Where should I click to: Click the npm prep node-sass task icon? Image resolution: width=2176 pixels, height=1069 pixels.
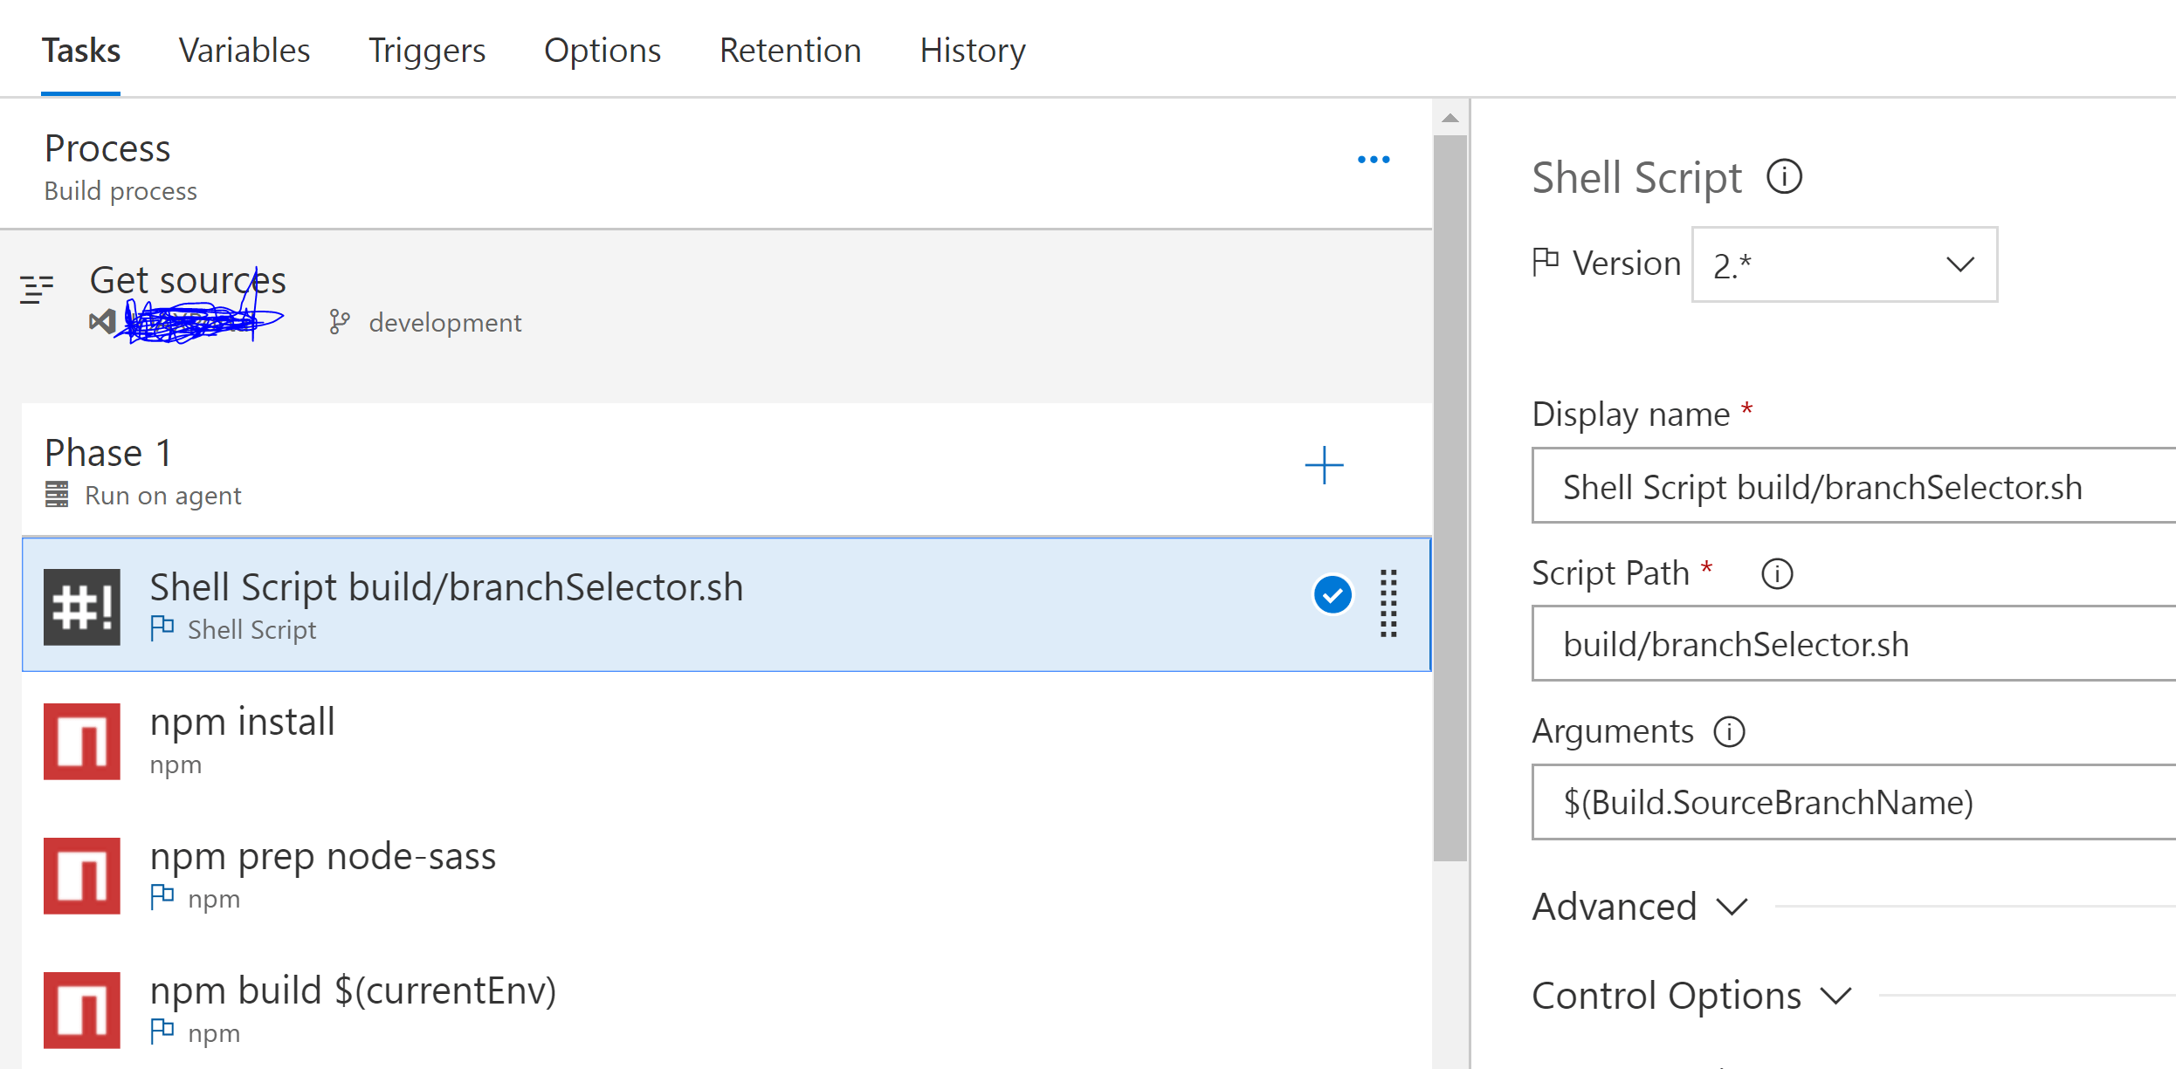pyautogui.click(x=82, y=875)
